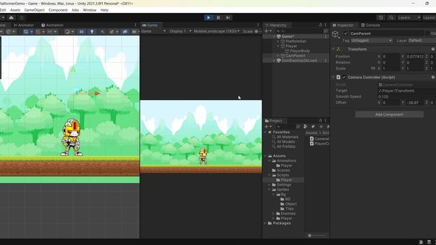
Task: Click the Add Component button
Action: click(x=389, y=114)
